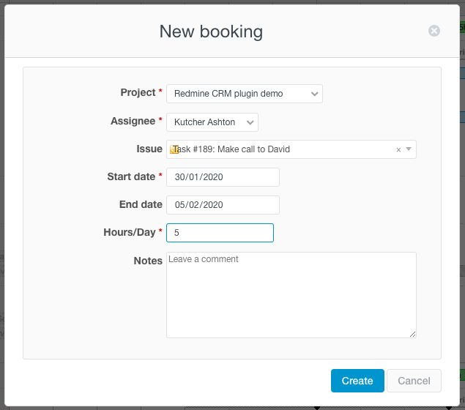This screenshot has width=465, height=410.
Task: Click the Assignee field label
Action: point(133,121)
